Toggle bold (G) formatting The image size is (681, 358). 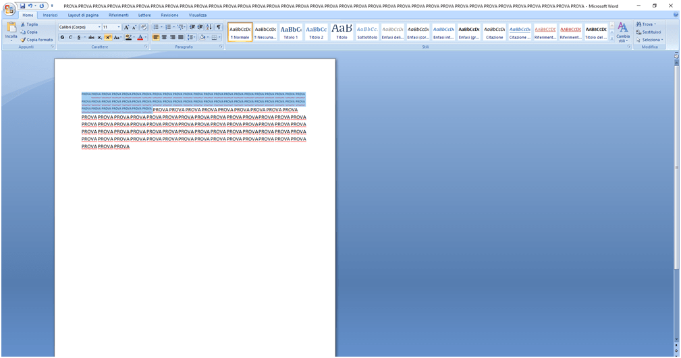click(x=62, y=38)
